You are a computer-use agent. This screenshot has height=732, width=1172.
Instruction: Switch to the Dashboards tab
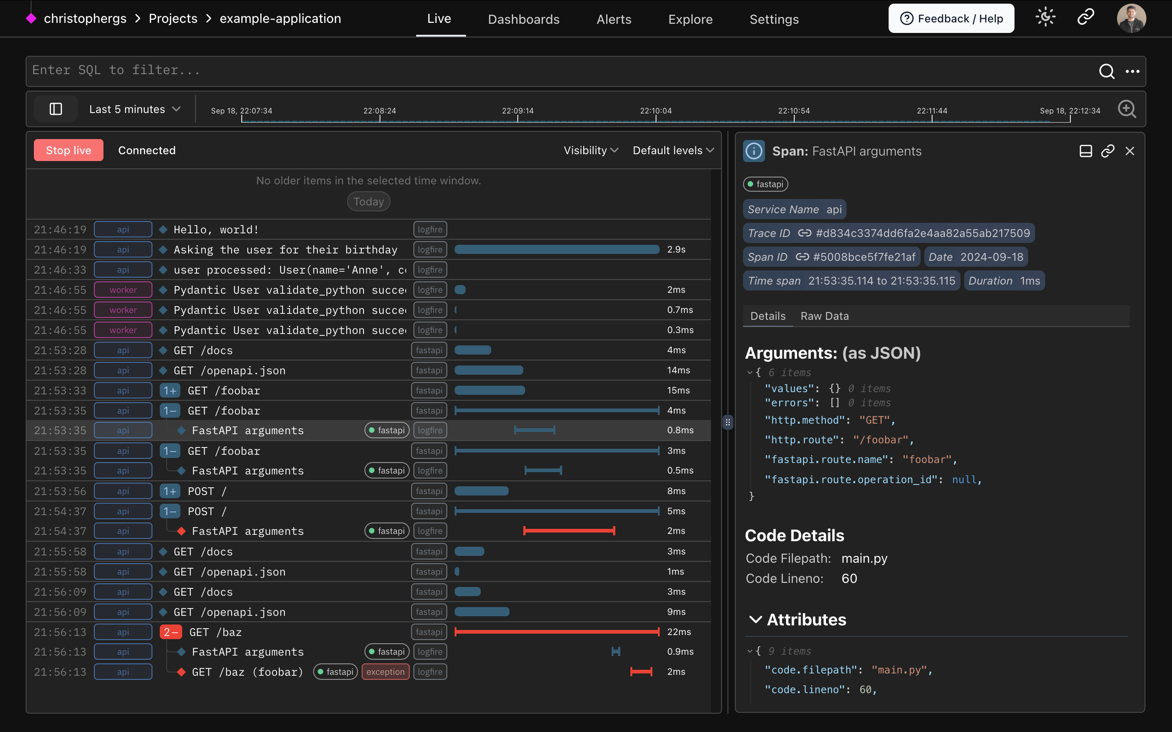(x=524, y=19)
